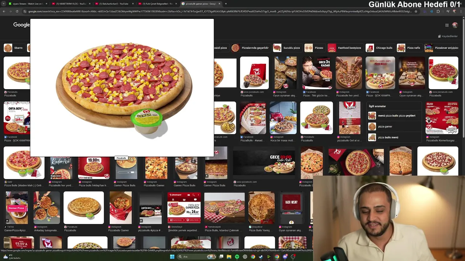Close the pizzabulls gamer pizza tab
The width and height of the screenshot is (465, 261).
(219, 4)
